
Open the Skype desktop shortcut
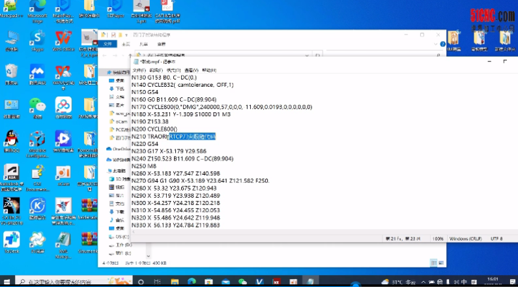(37, 37)
